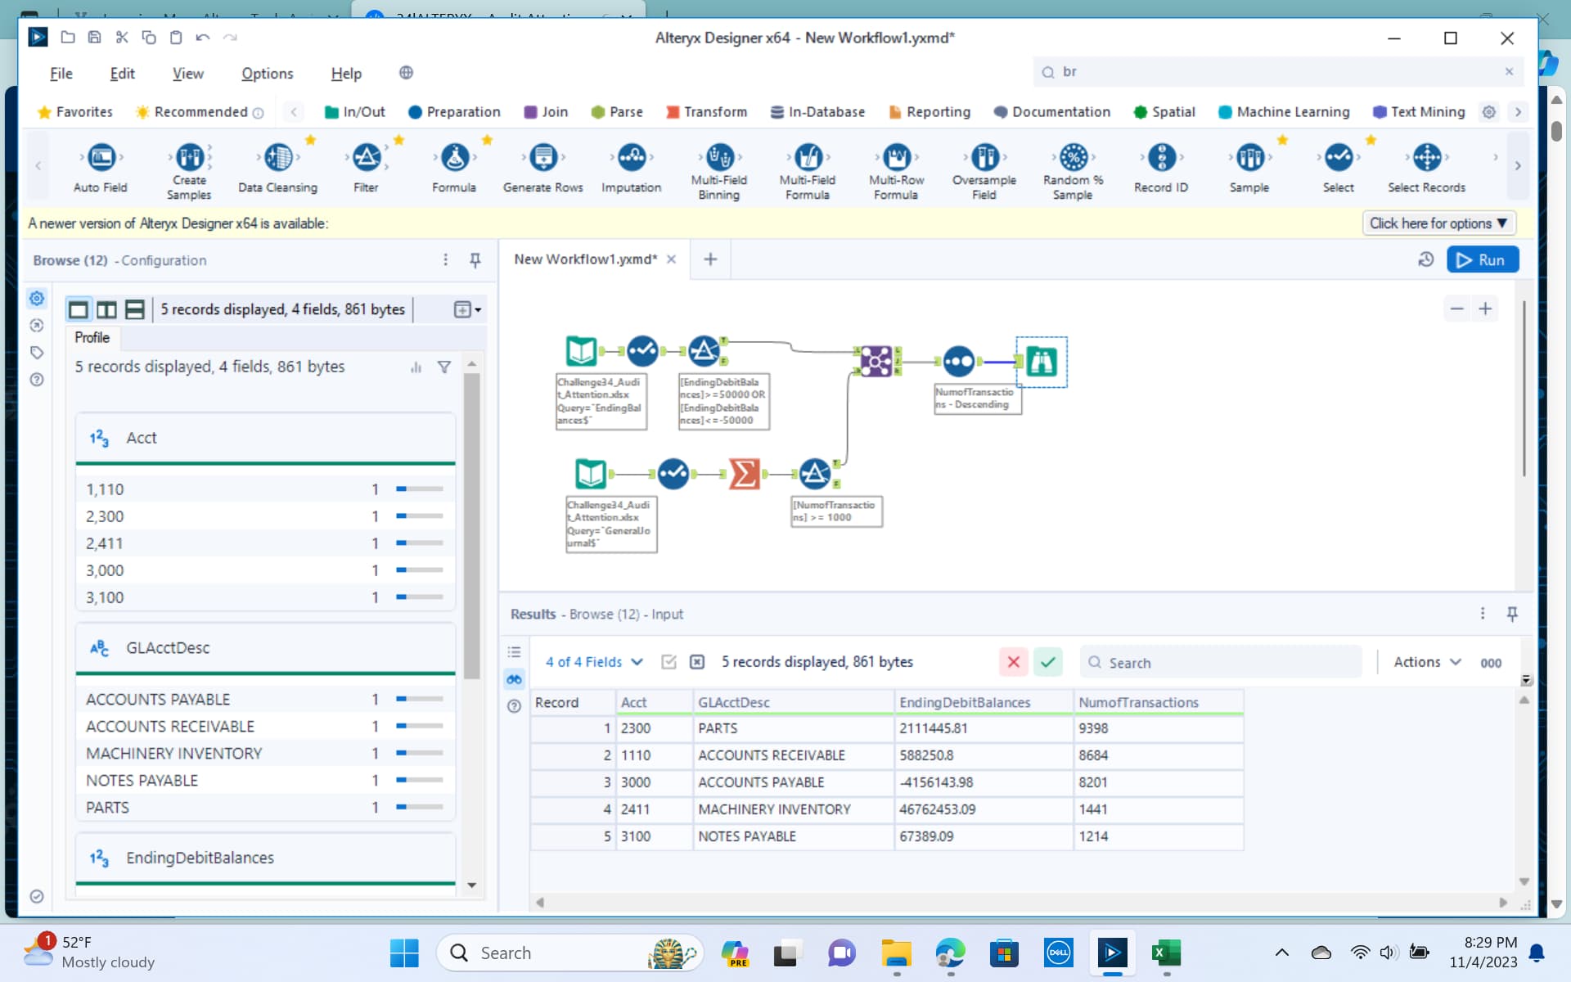This screenshot has height=982, width=1571.
Task: Open the Configuration panel three-dot menu
Action: 446,260
